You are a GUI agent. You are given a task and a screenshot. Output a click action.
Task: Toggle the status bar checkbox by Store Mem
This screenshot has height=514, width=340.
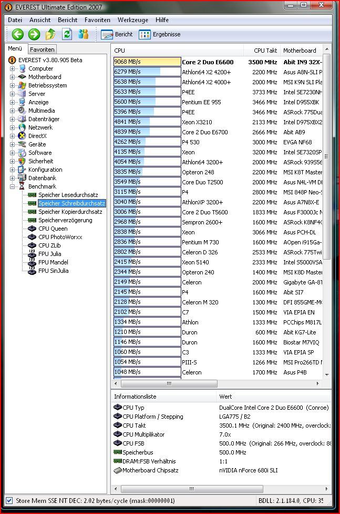(9, 500)
